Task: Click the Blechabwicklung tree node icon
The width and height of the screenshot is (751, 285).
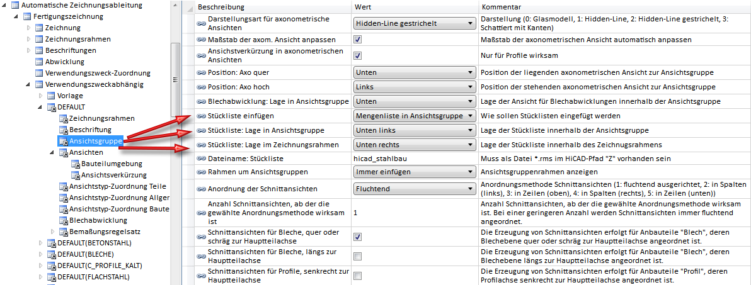Action: (63, 220)
